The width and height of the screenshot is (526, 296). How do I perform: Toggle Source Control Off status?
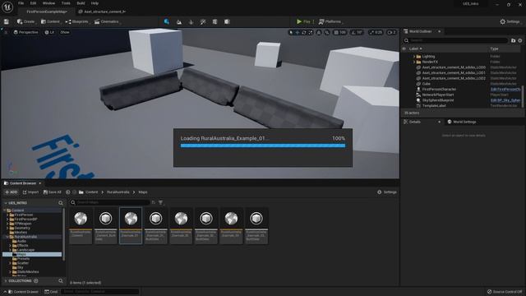(505, 291)
